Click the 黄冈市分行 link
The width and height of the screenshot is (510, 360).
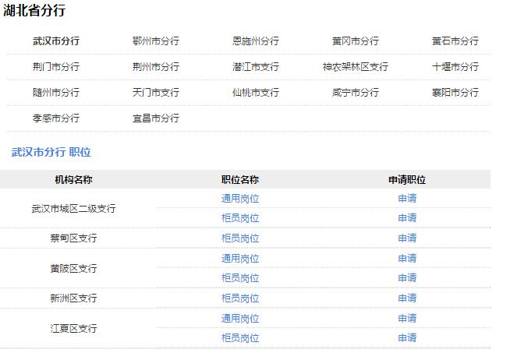355,41
